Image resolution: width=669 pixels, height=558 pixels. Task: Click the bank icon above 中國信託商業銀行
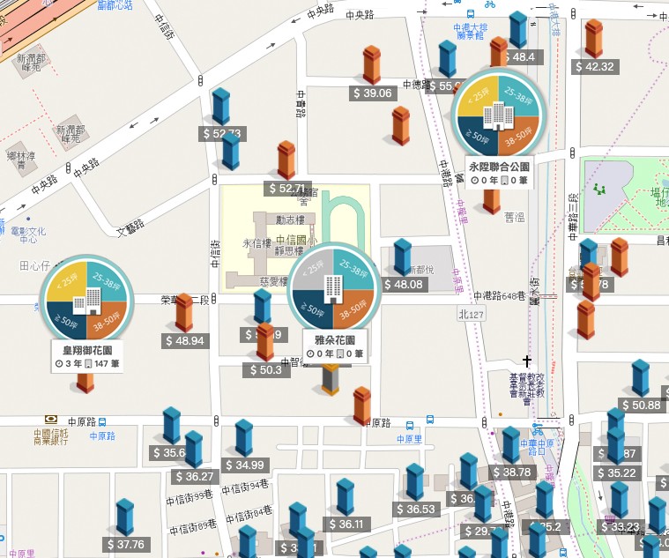pyautogui.click(x=51, y=419)
